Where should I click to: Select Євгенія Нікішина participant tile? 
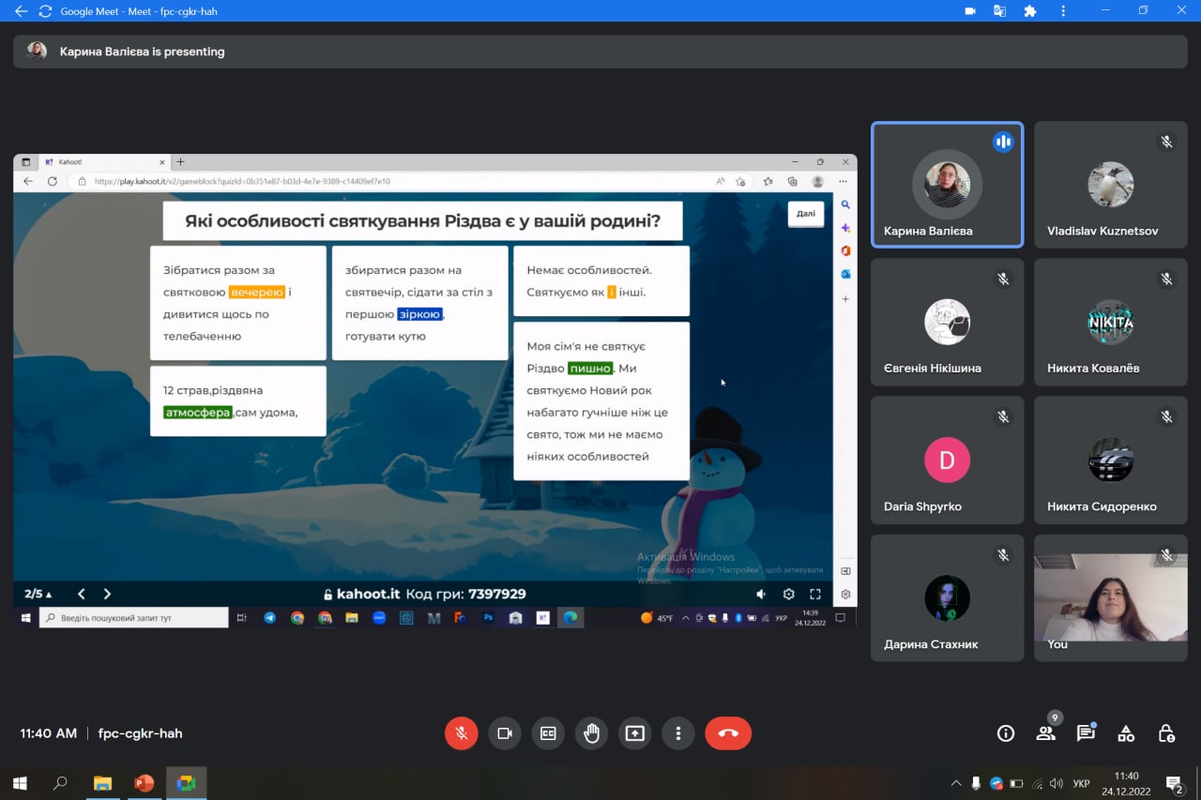[948, 323]
